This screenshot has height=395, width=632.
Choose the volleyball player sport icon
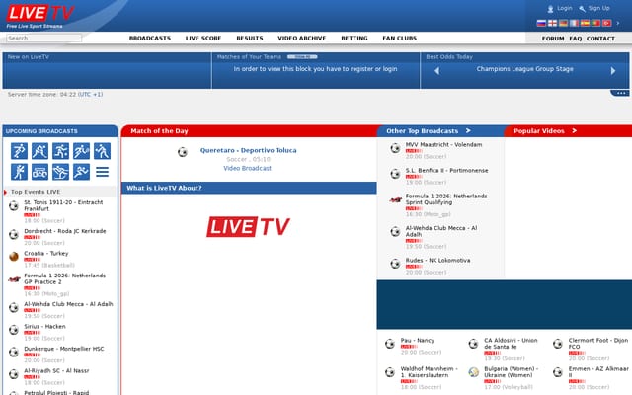tap(103, 151)
